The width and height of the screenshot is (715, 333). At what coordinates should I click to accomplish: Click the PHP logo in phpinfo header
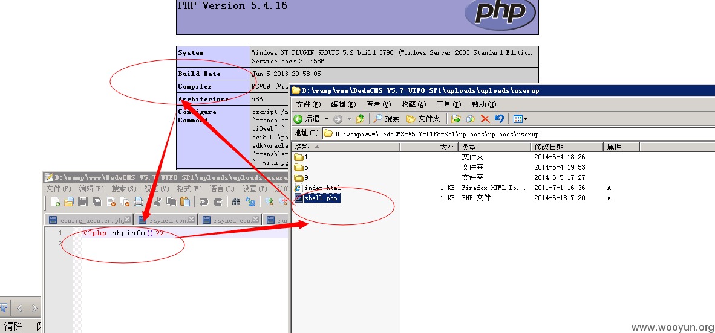(x=500, y=14)
